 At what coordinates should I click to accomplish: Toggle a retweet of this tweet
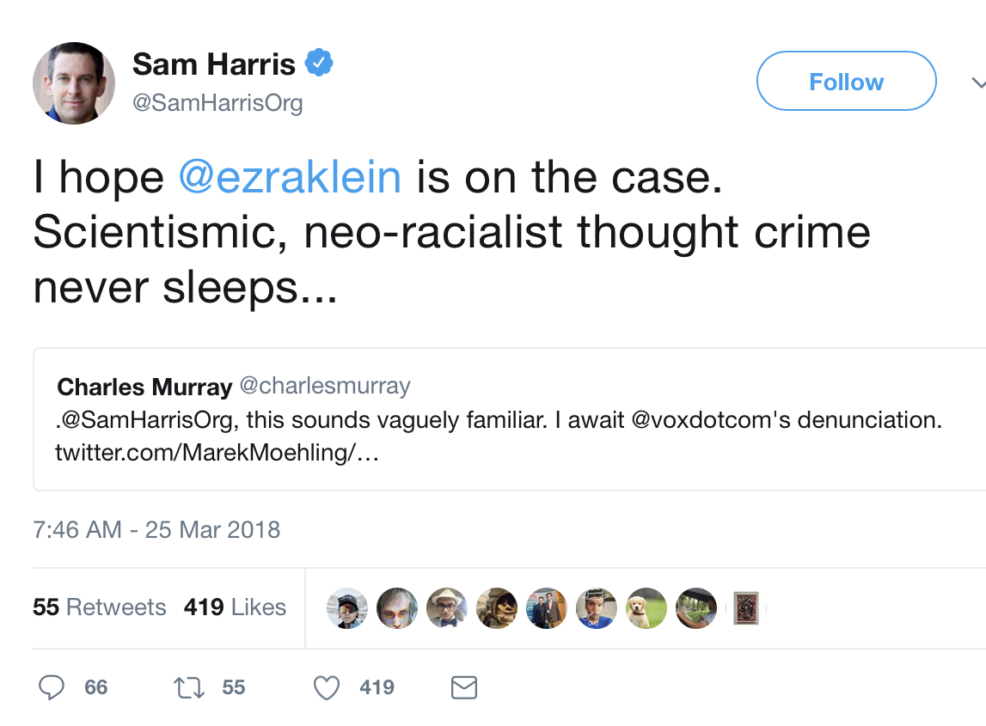click(x=188, y=687)
